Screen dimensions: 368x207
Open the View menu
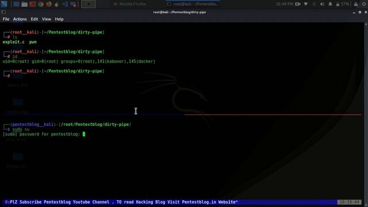click(x=47, y=19)
